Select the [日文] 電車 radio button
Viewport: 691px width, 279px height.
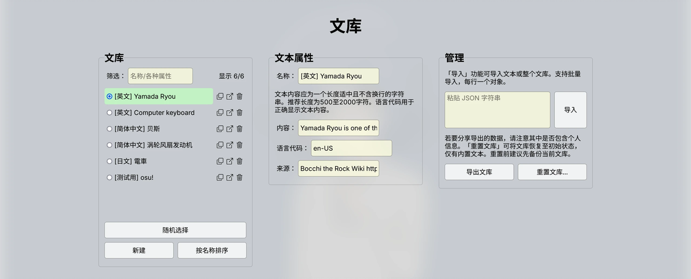(x=110, y=161)
